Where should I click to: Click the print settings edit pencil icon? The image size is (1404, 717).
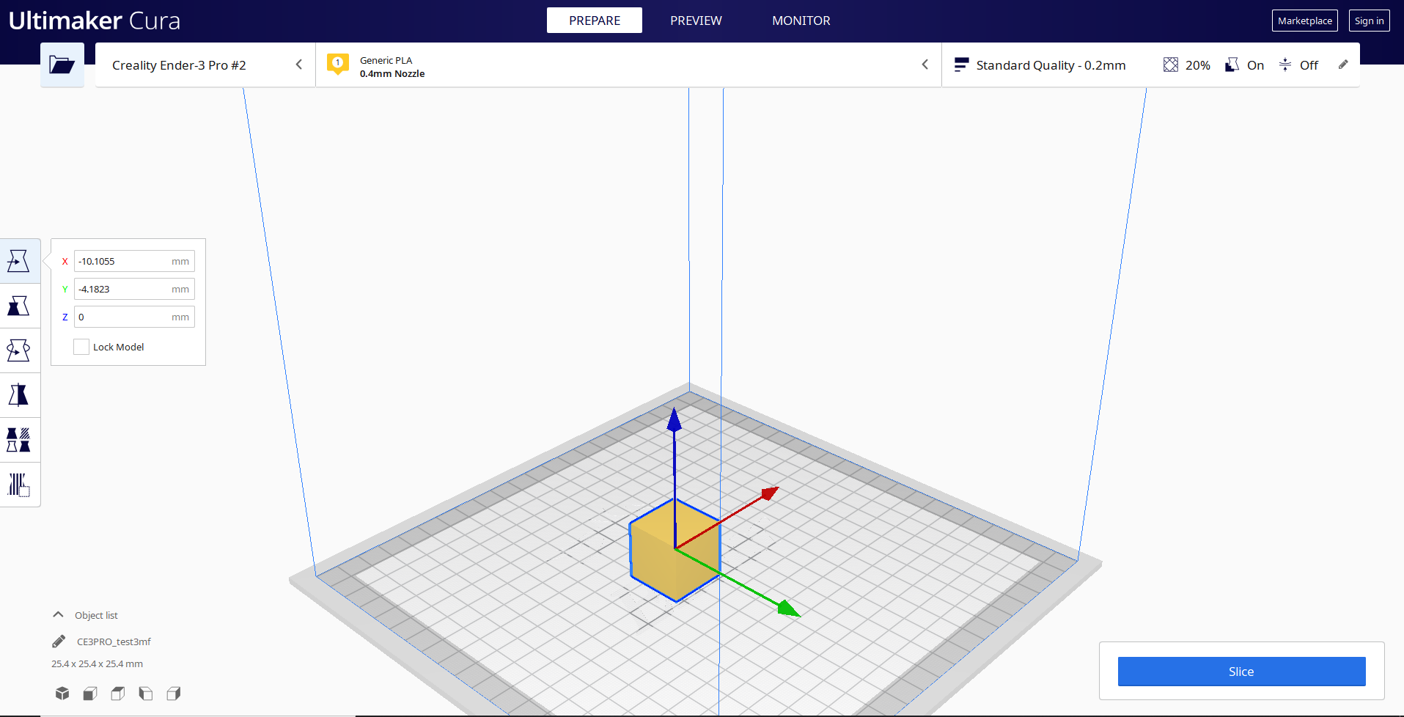(1343, 65)
